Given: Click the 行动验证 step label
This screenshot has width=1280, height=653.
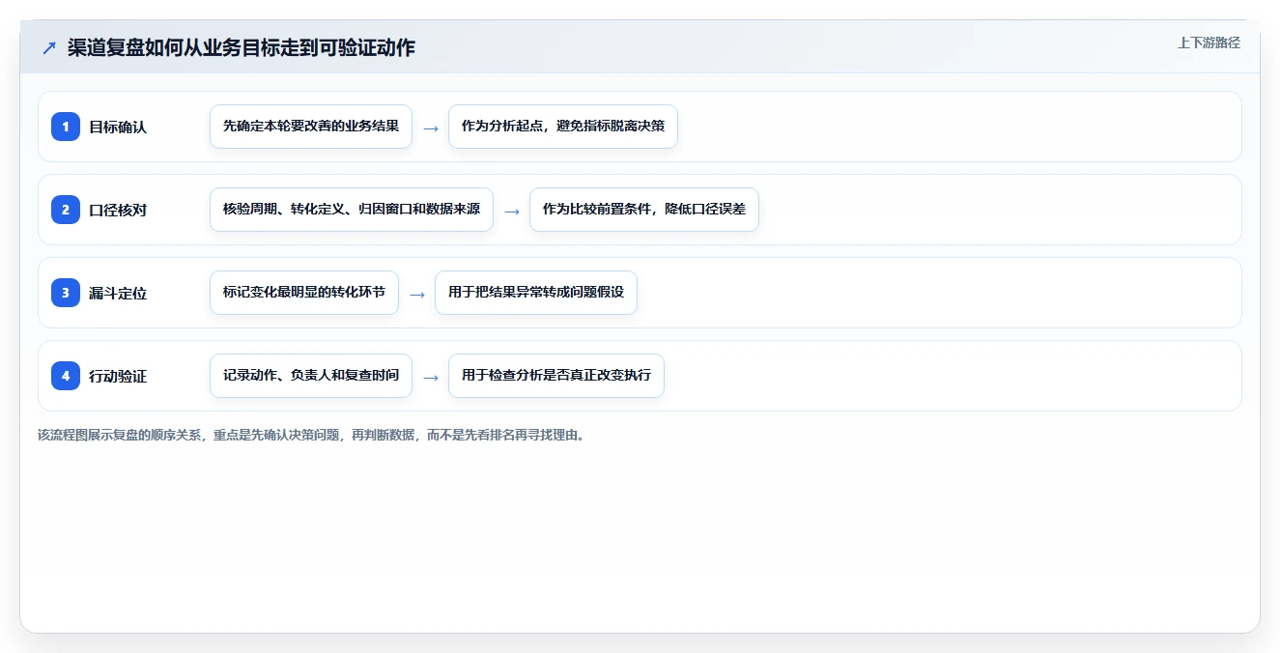Looking at the screenshot, I should tap(118, 376).
